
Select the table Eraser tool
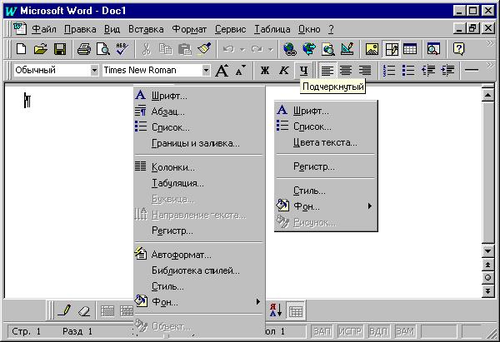point(84,310)
